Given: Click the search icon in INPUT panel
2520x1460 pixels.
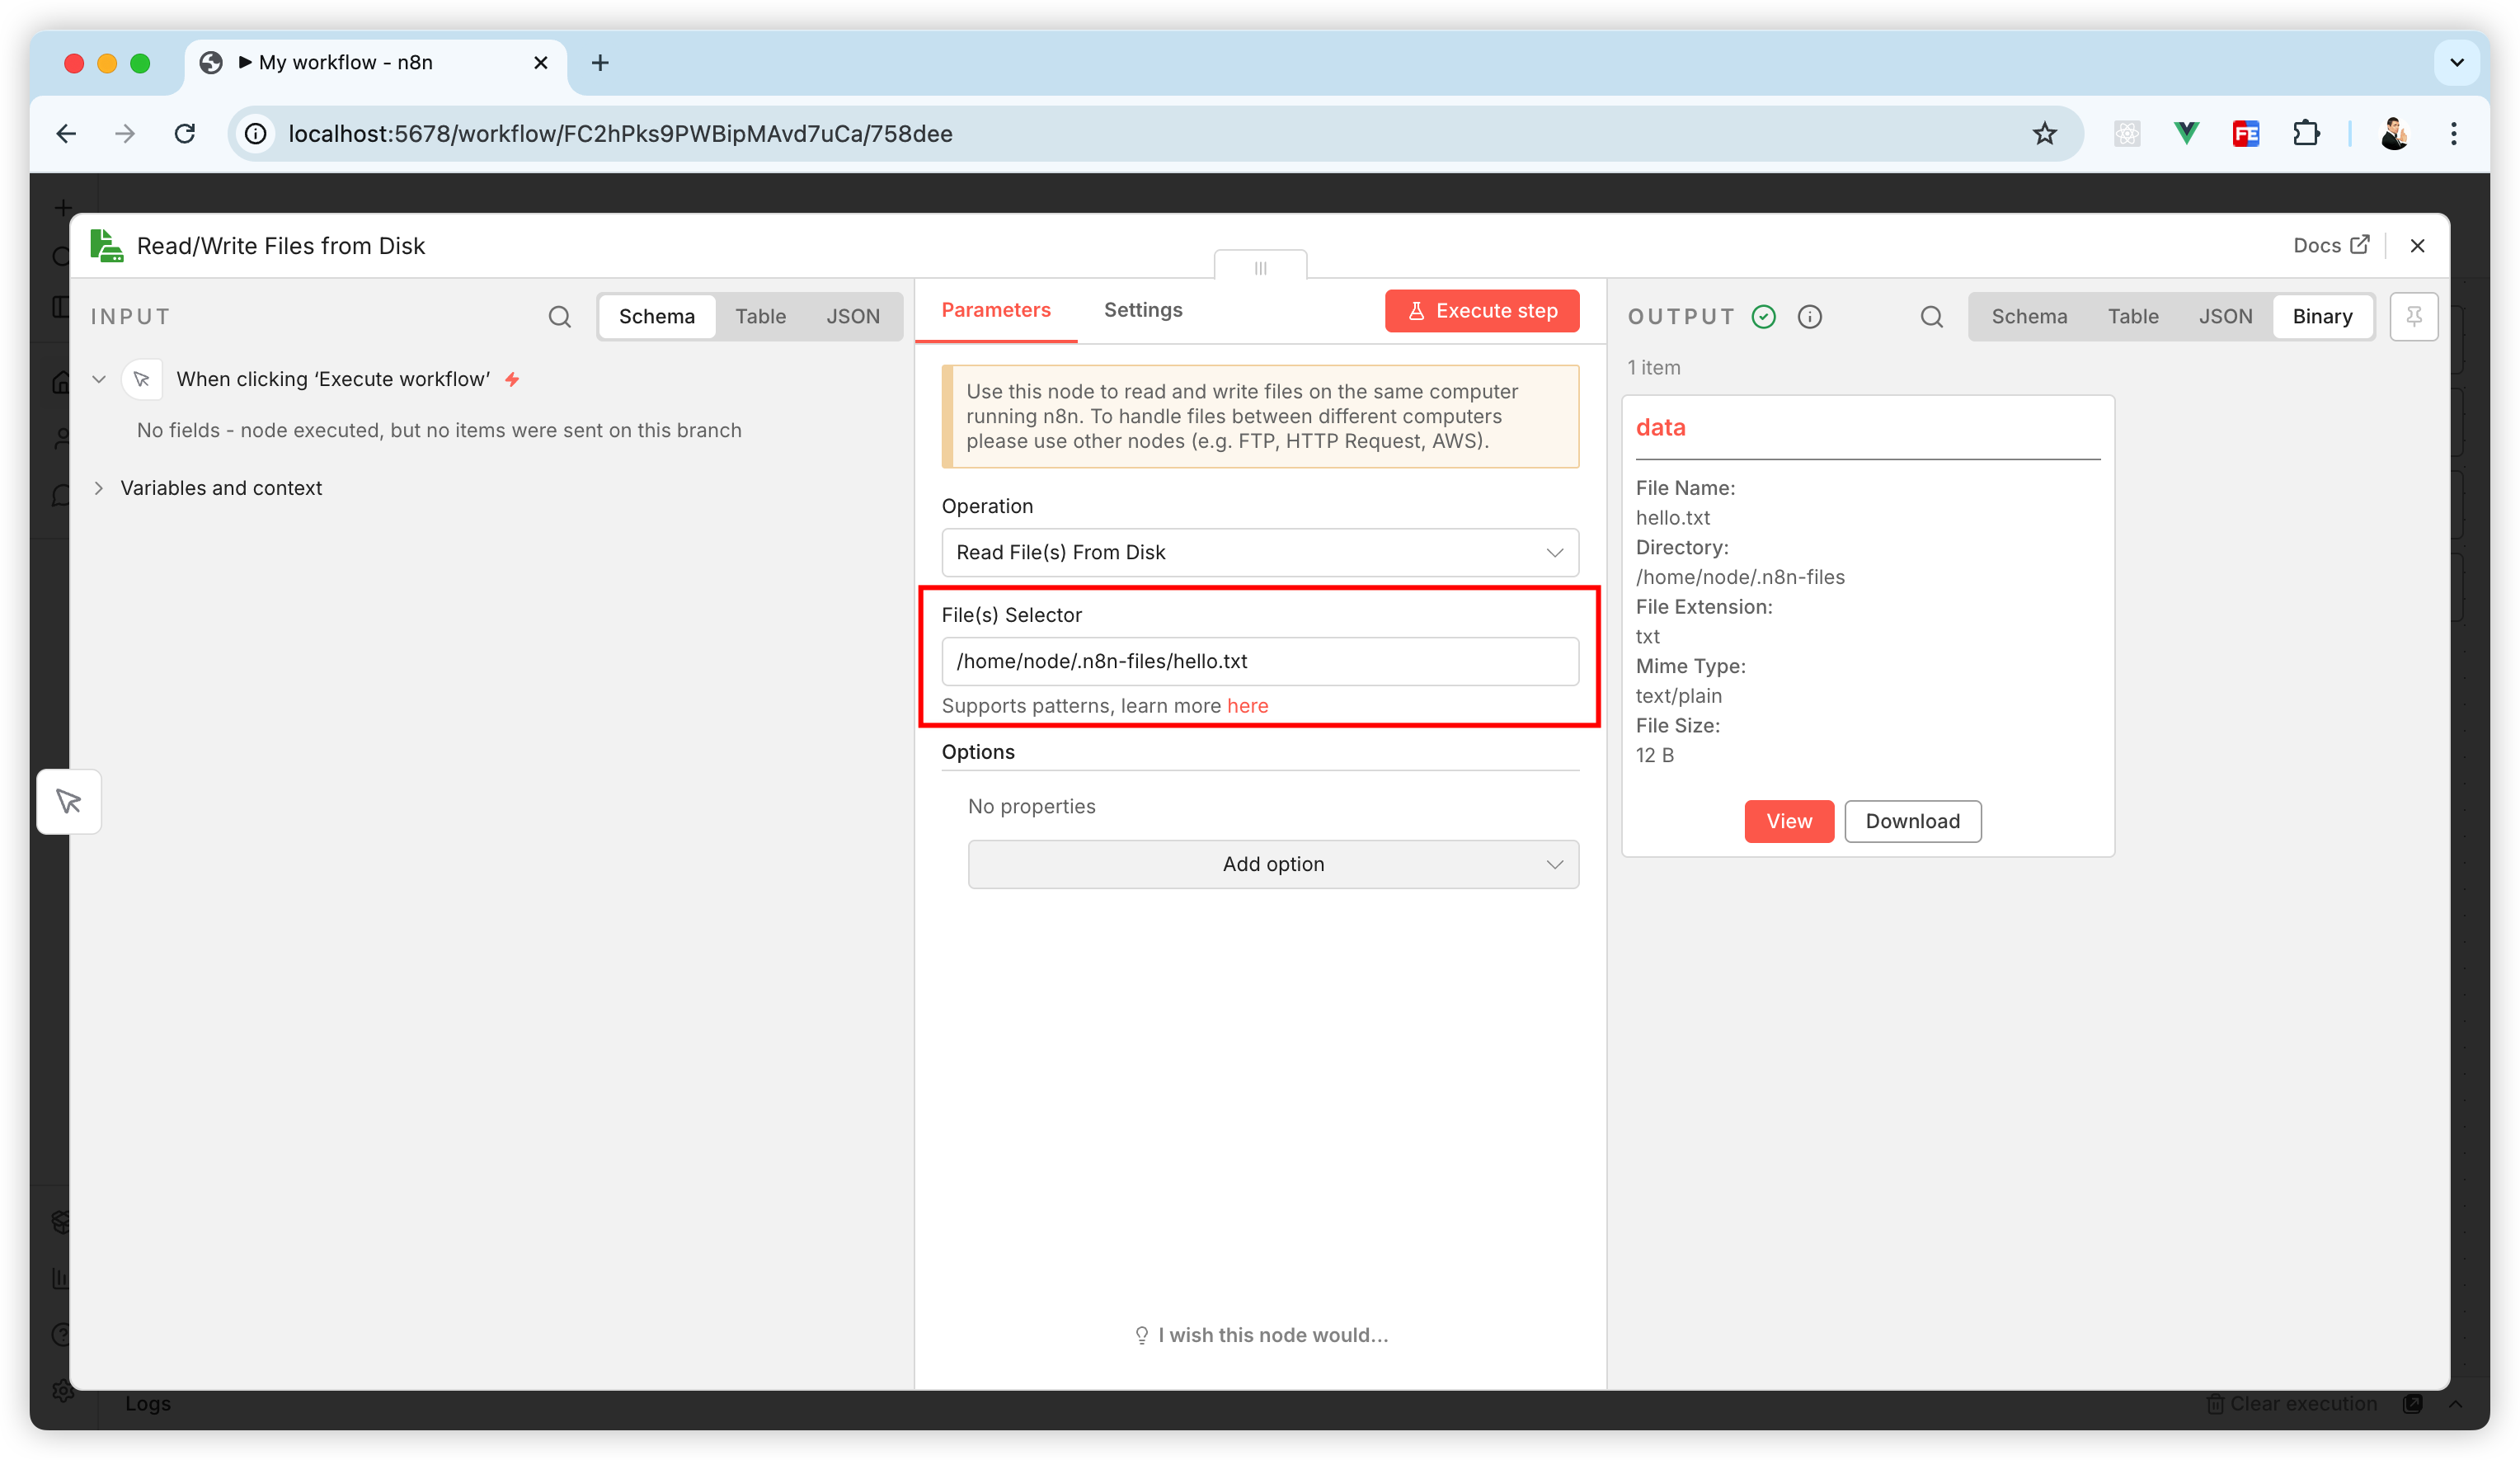Looking at the screenshot, I should (x=559, y=317).
